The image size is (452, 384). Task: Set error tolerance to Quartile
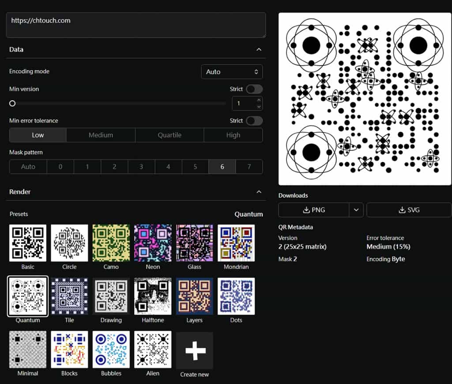click(x=169, y=135)
